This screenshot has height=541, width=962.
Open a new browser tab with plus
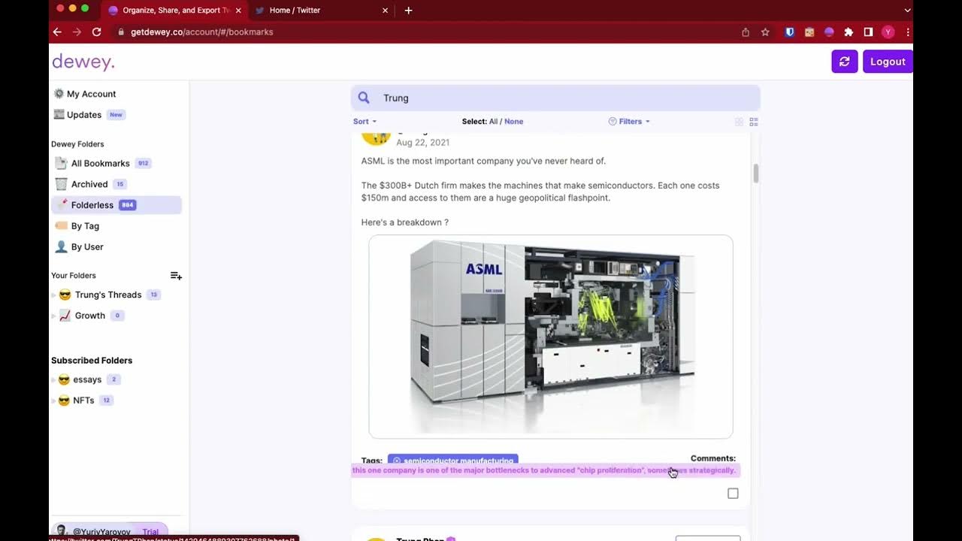pyautogui.click(x=408, y=11)
